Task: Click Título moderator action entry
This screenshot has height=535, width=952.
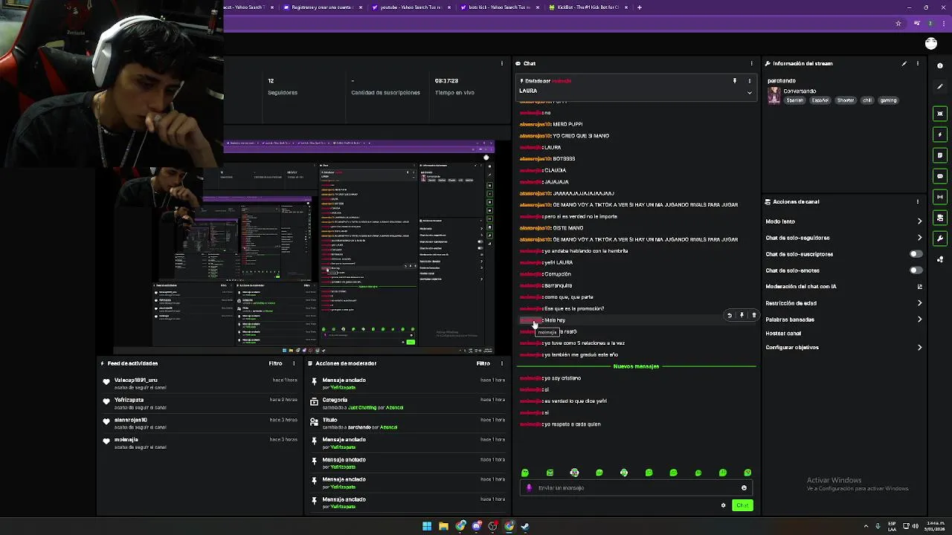Action: coord(408,424)
